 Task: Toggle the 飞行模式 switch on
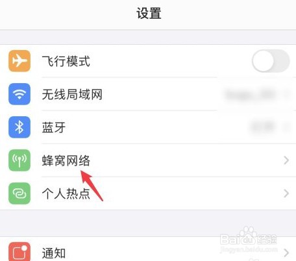[x=271, y=61]
